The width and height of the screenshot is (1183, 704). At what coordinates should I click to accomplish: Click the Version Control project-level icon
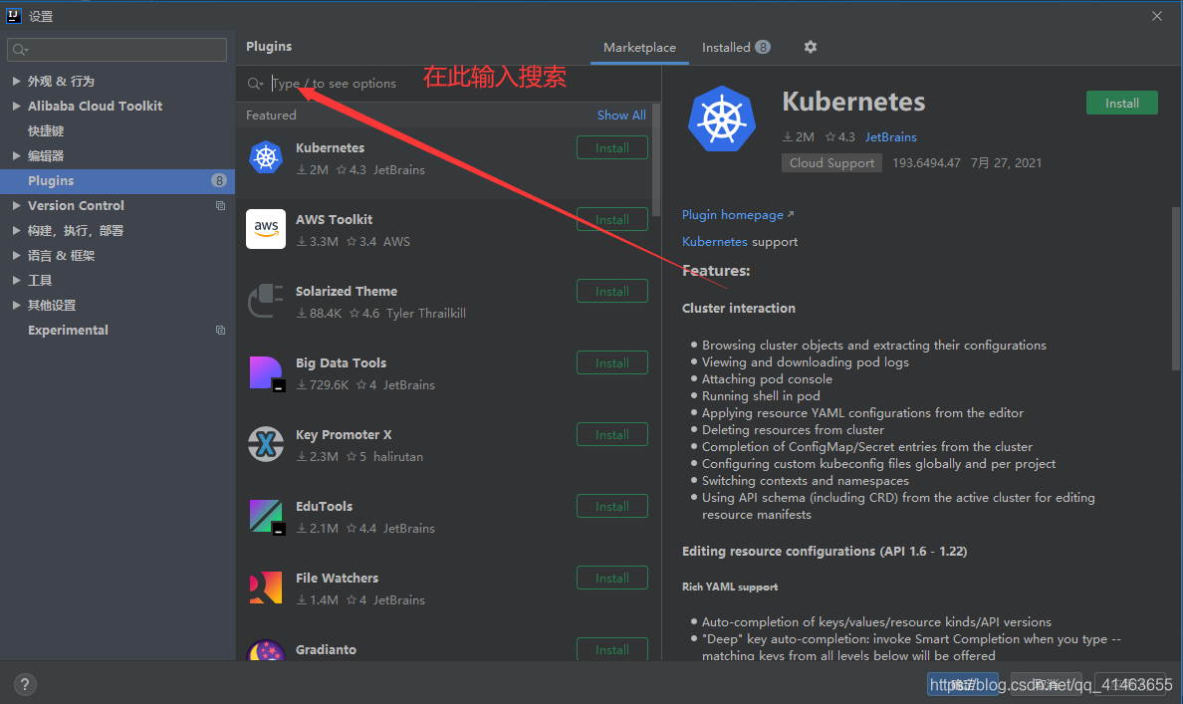[220, 205]
